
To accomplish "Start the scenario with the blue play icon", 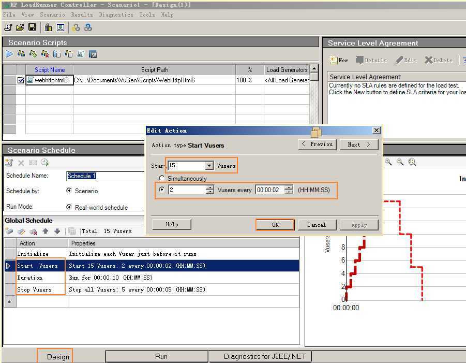I will pos(9,54).
